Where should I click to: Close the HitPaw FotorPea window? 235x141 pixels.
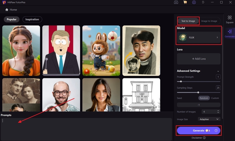coord(230,2)
